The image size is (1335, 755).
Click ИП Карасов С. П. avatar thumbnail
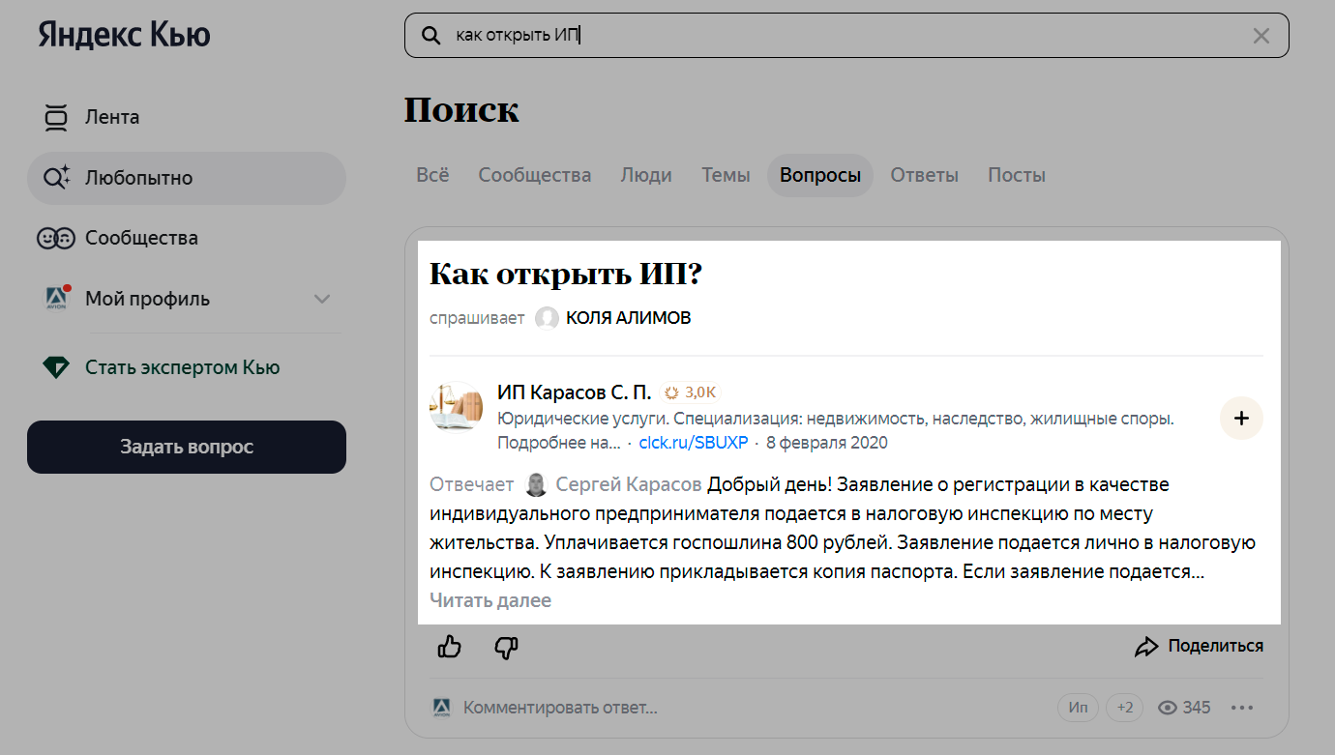pos(456,407)
